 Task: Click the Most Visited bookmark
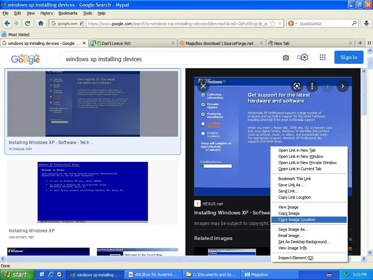click(15, 35)
